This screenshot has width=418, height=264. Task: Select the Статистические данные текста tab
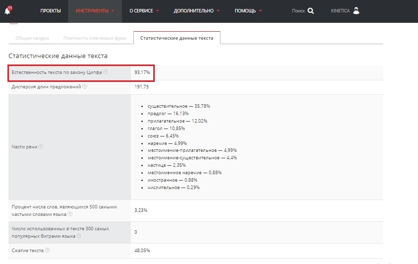pyautogui.click(x=177, y=38)
